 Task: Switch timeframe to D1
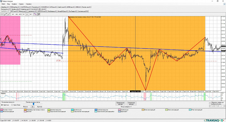[x=27, y=14]
